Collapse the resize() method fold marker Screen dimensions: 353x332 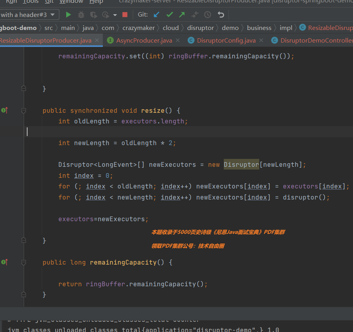[x=24, y=110]
